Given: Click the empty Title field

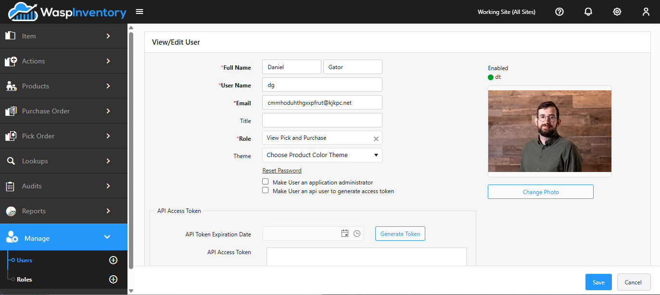Looking at the screenshot, I should click(x=322, y=120).
